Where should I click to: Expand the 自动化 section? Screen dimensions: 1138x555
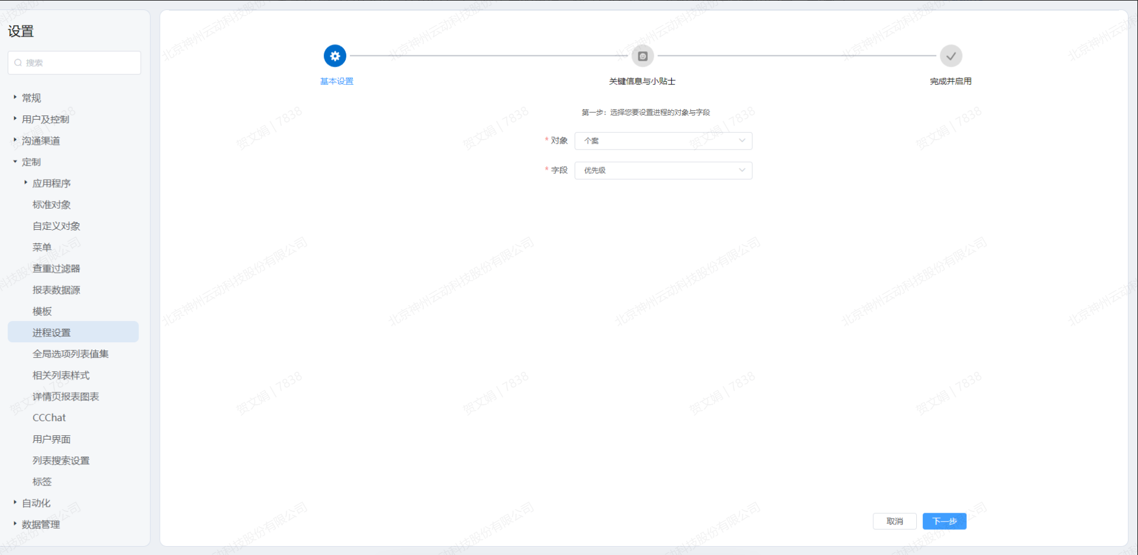point(15,503)
